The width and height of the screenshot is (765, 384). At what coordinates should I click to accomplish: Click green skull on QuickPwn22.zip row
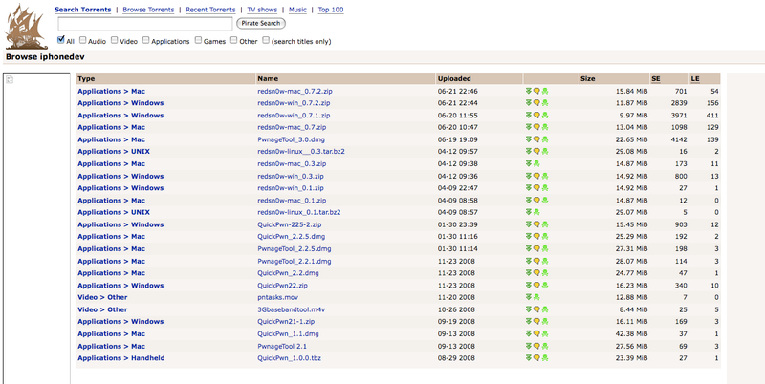[x=544, y=285]
